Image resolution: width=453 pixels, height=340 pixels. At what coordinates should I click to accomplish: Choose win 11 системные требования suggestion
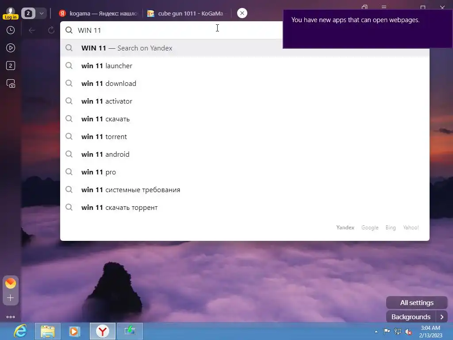[x=245, y=189]
